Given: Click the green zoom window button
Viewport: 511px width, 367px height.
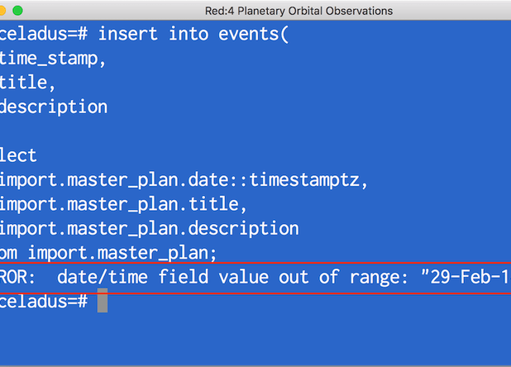Looking at the screenshot, I should coord(17,11).
